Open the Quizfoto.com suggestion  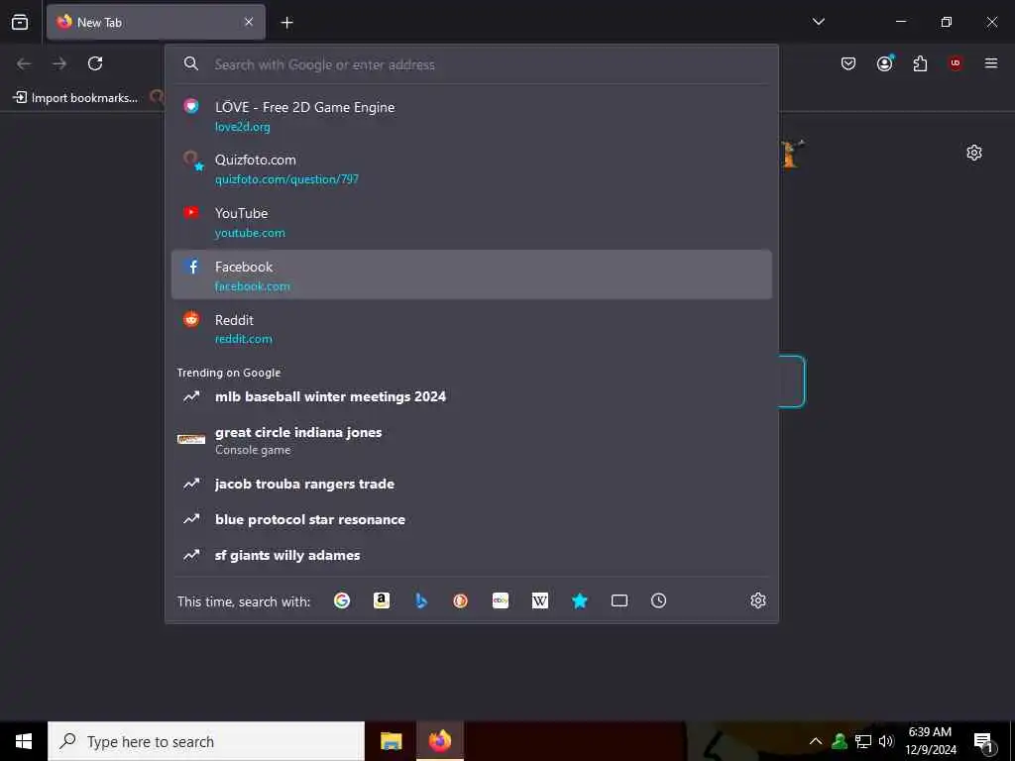[471, 168]
